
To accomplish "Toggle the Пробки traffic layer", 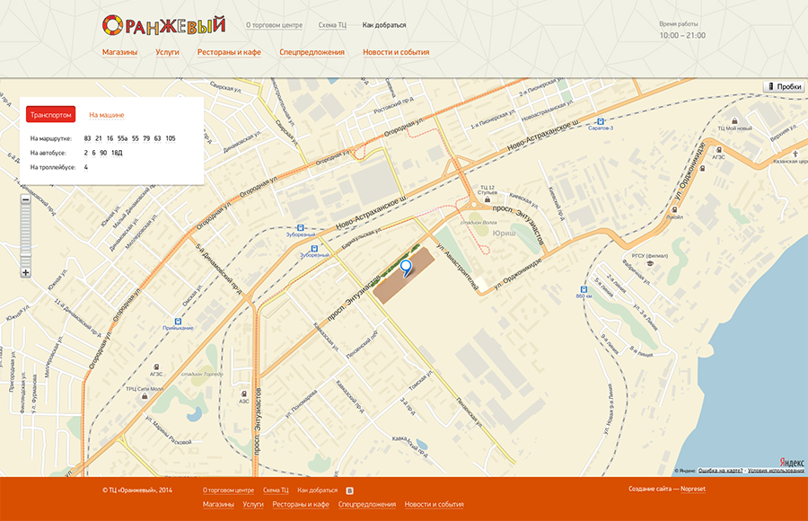I will (x=784, y=86).
